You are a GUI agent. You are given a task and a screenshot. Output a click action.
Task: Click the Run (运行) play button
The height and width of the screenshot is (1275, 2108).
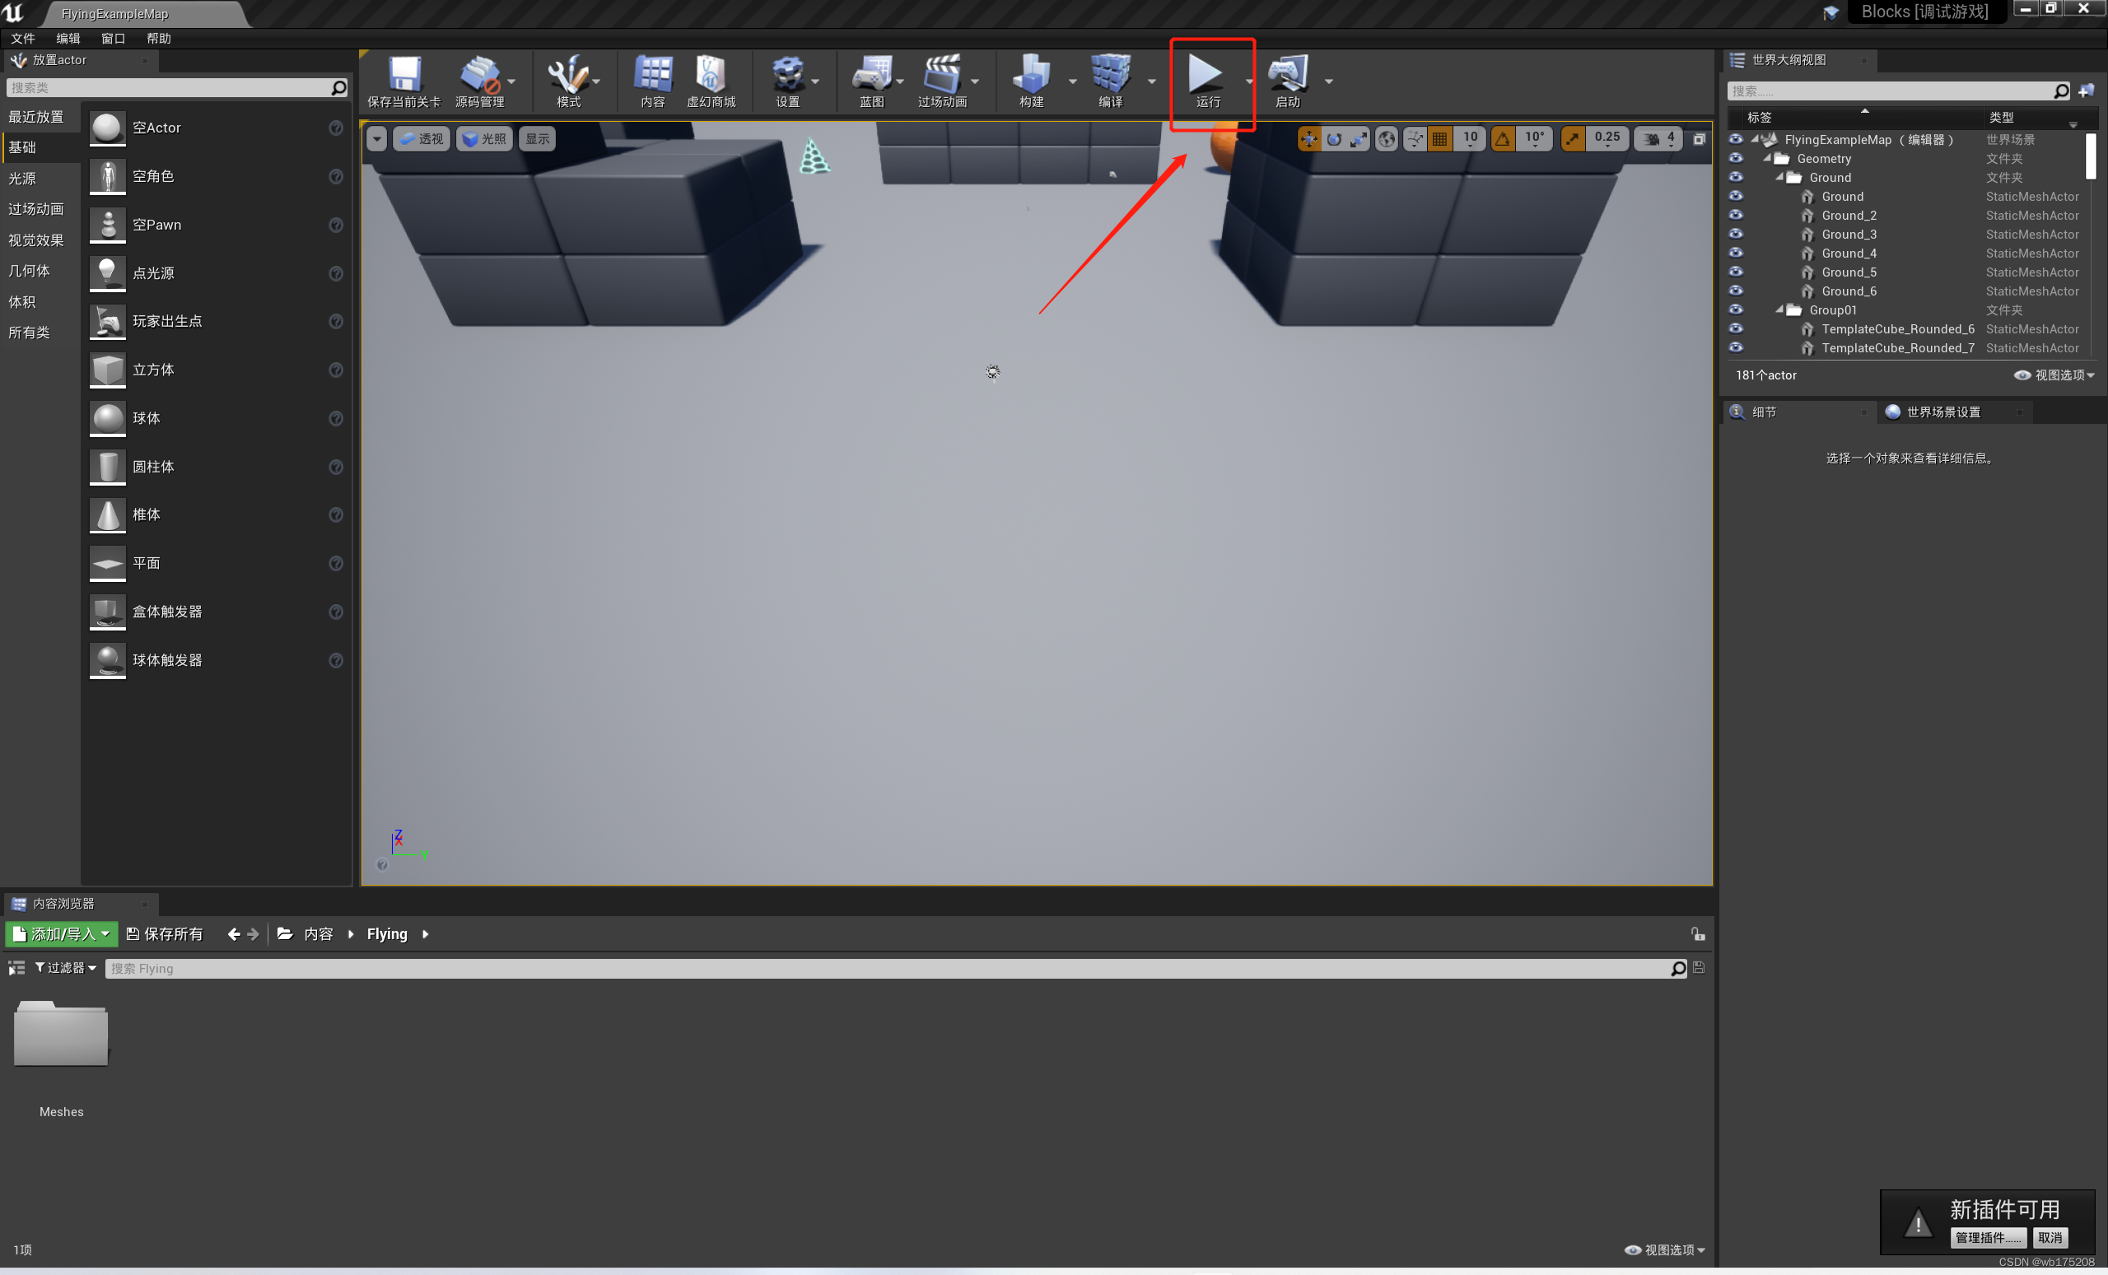click(1206, 74)
